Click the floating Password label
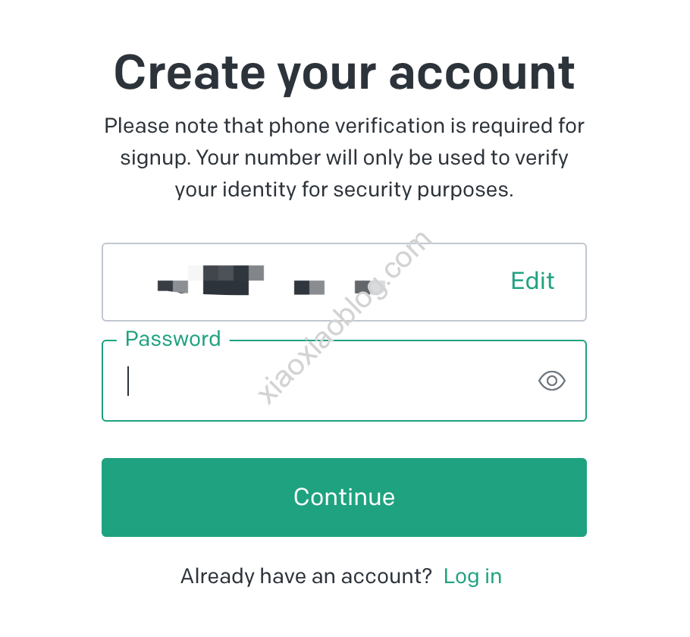Viewport: 690px width, 637px height. [173, 338]
